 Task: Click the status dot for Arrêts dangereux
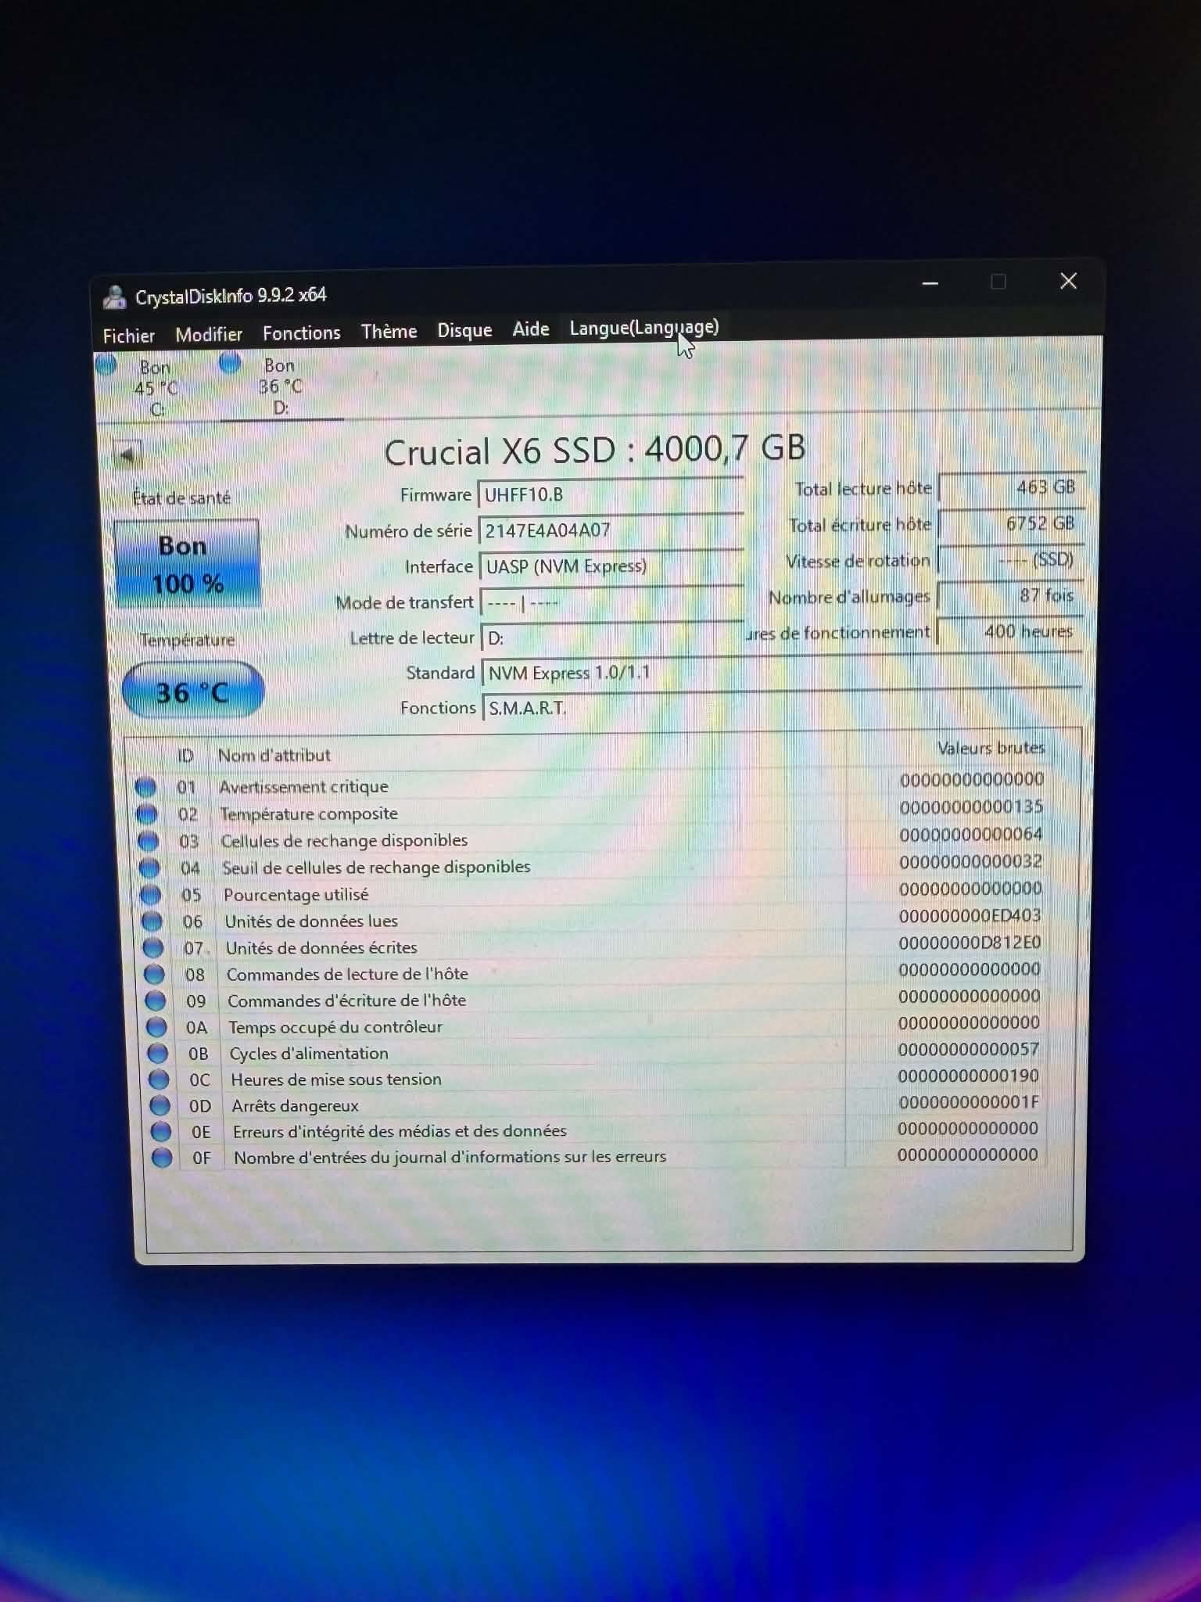tap(160, 1106)
